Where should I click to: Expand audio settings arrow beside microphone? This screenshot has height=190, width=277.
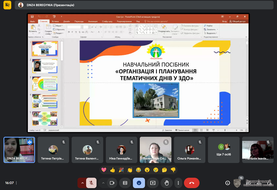[x=82, y=183]
